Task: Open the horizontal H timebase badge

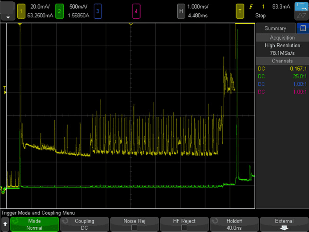Action: click(181, 11)
